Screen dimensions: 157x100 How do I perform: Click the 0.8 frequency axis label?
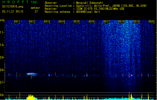tap(2, 70)
